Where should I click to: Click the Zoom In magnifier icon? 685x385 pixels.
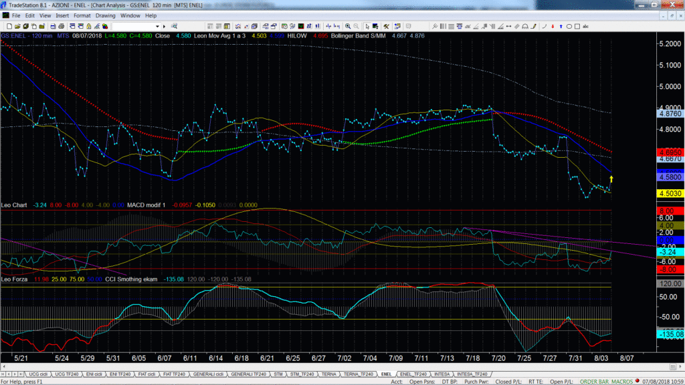(x=348, y=26)
